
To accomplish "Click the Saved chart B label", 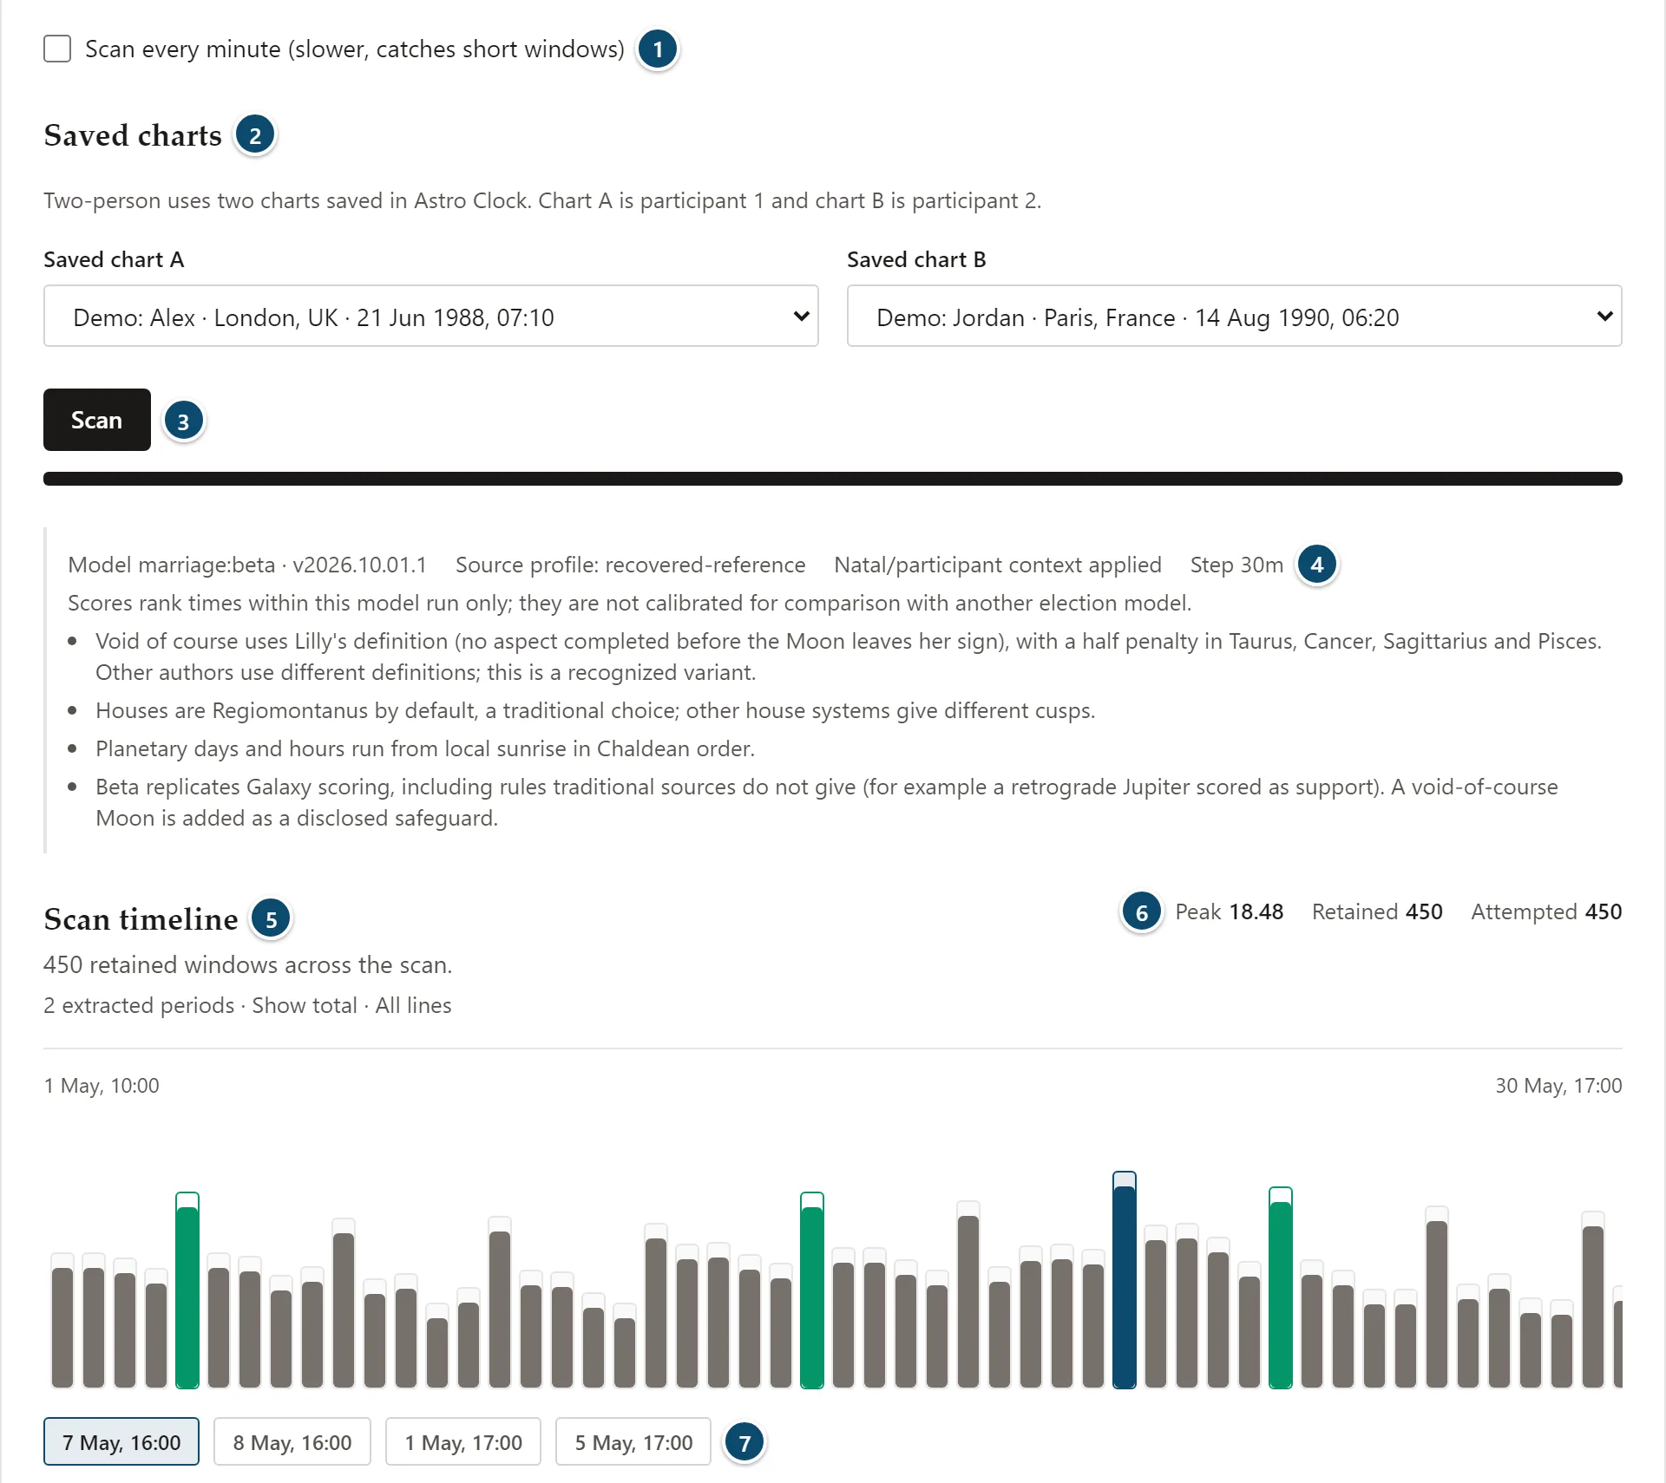I will pos(916,259).
